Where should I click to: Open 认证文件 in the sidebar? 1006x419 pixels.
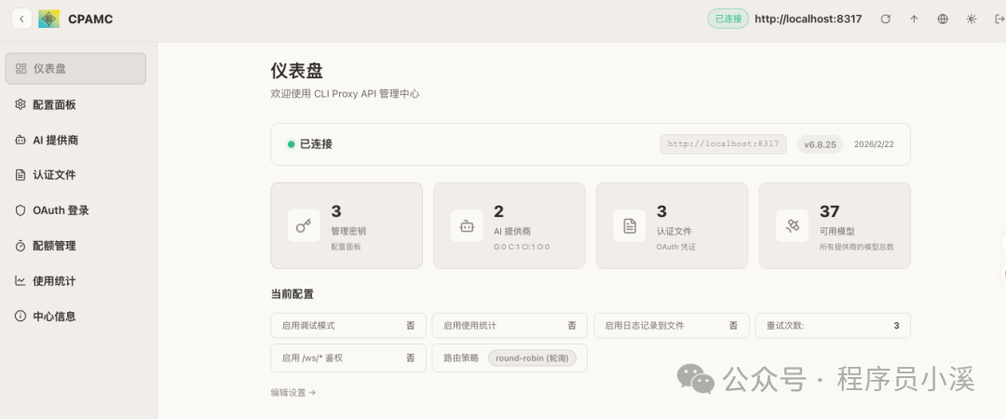point(75,174)
